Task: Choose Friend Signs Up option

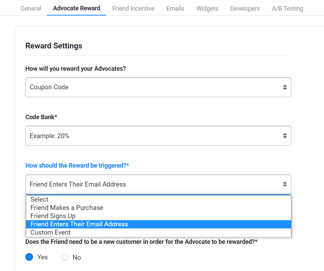Action: coord(53,216)
